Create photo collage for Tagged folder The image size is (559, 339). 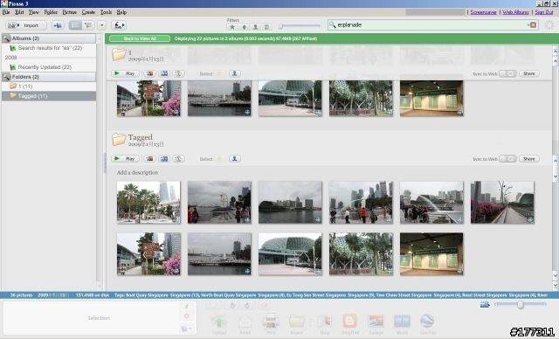click(149, 159)
